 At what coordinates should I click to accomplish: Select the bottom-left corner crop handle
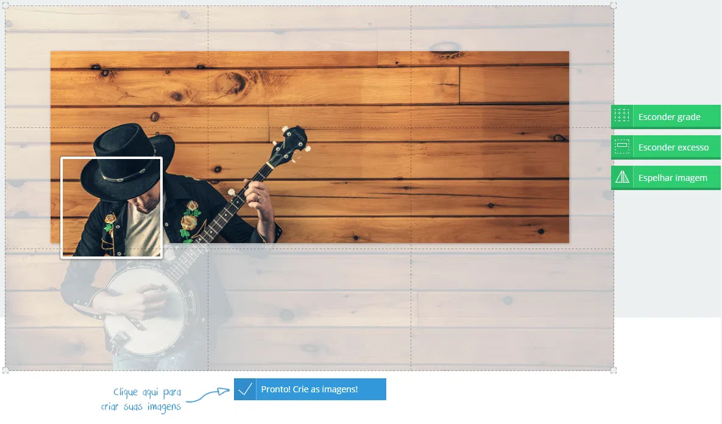(x=5, y=370)
